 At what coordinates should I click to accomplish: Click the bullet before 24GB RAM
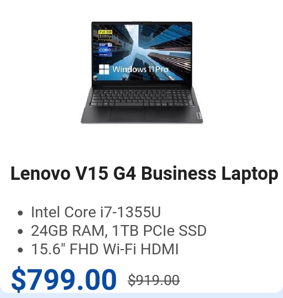pos(20,231)
